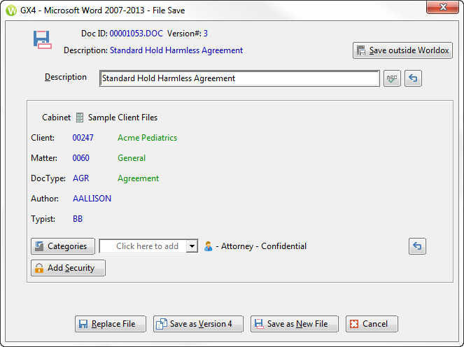Click the attorney person icon
Viewport: 464px width, 347px height.
209,246
